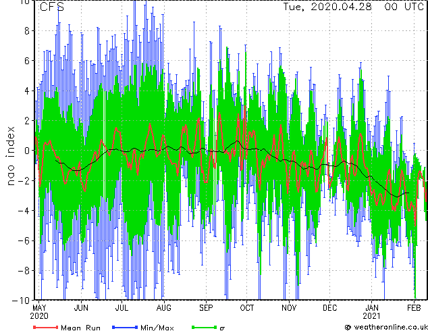This screenshot has width=428, height=331.
Task: Click the DEC x-axis label
Action: tap(329, 308)
